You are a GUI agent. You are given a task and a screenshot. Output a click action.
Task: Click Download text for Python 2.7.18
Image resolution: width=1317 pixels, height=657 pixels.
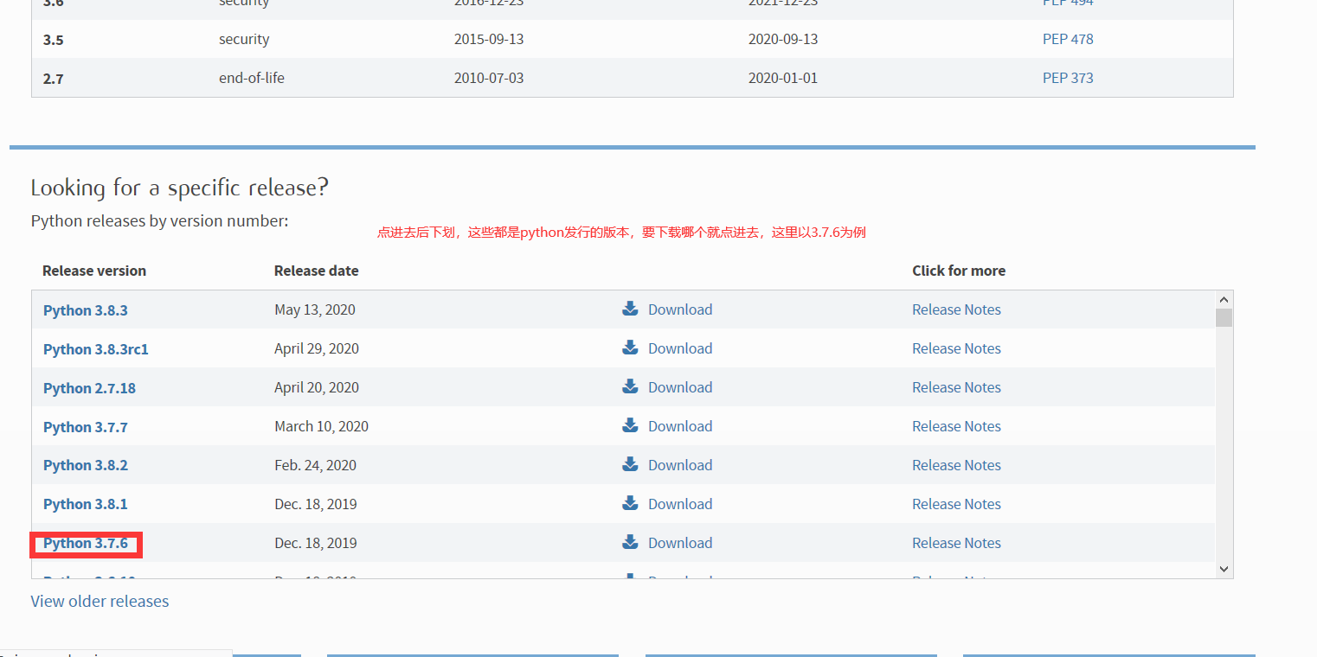click(680, 387)
